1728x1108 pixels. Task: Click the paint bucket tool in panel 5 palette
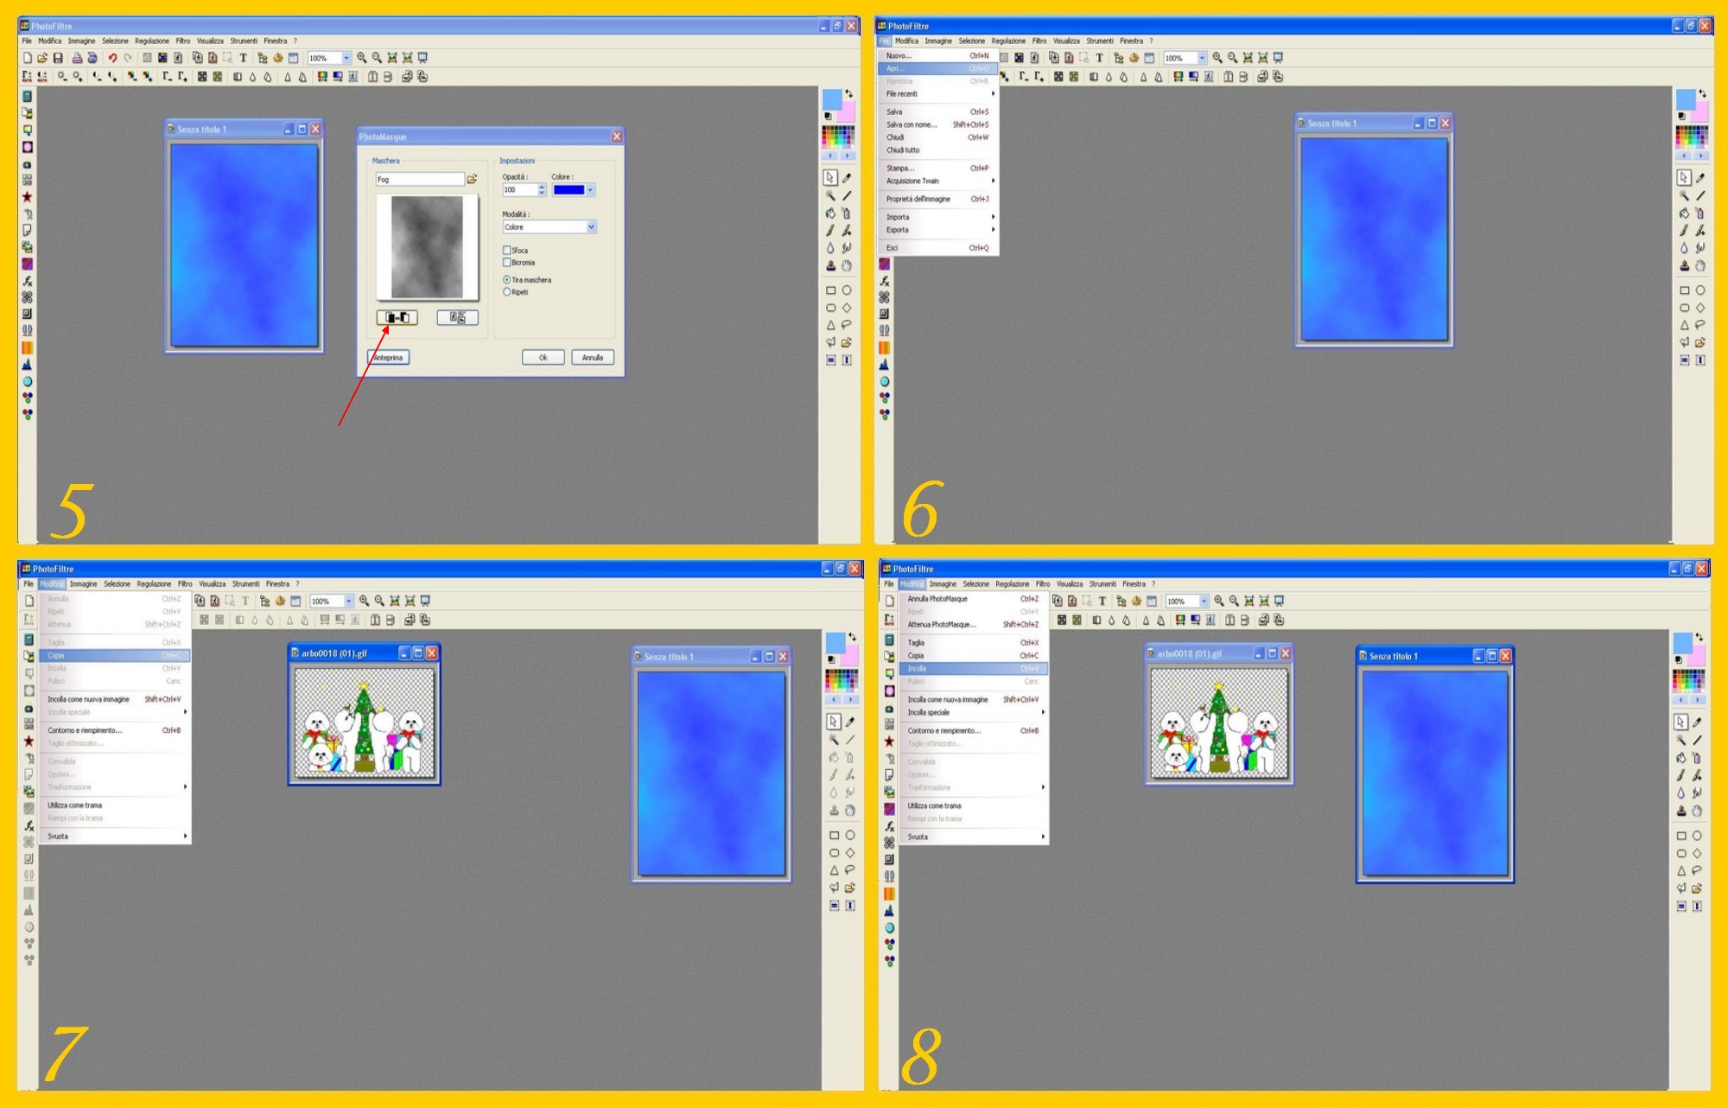[830, 213]
